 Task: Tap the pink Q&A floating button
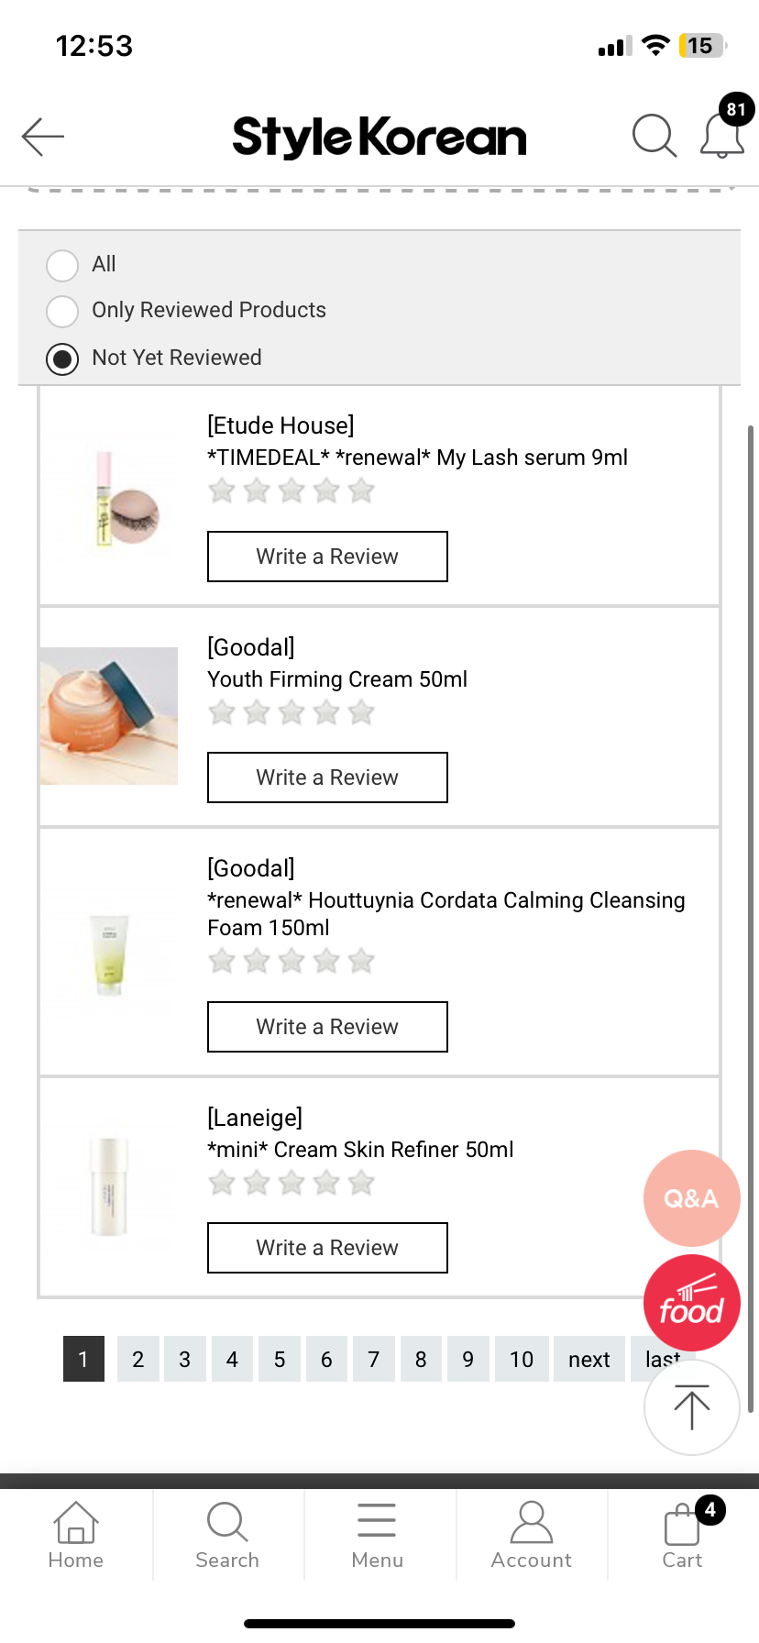[x=691, y=1197]
